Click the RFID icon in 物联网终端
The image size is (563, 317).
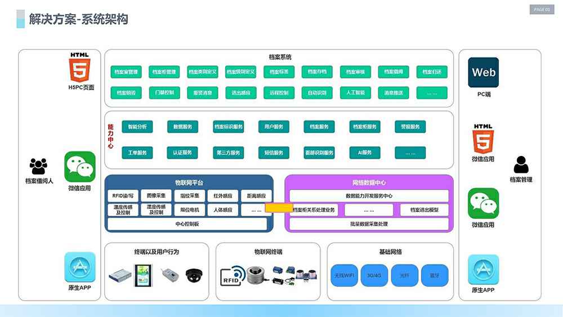click(231, 274)
